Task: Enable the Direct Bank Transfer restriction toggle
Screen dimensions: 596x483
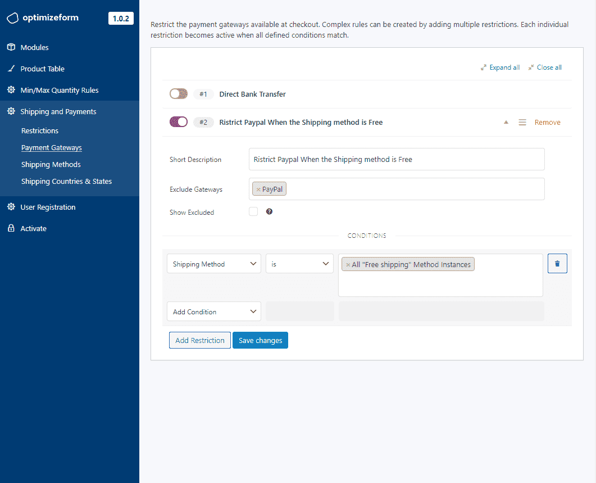Action: click(x=178, y=94)
